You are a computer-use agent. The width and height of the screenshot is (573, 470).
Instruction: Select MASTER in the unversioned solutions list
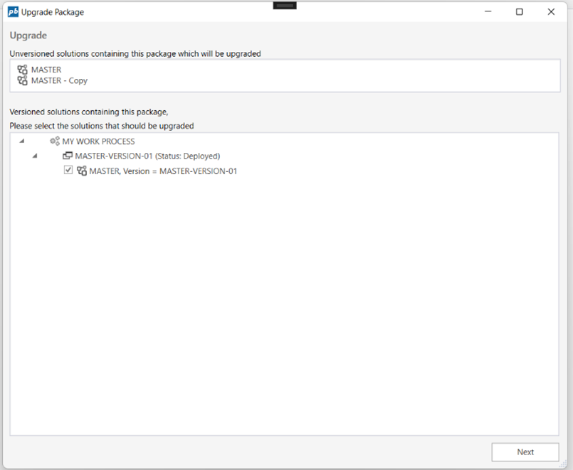tap(46, 70)
